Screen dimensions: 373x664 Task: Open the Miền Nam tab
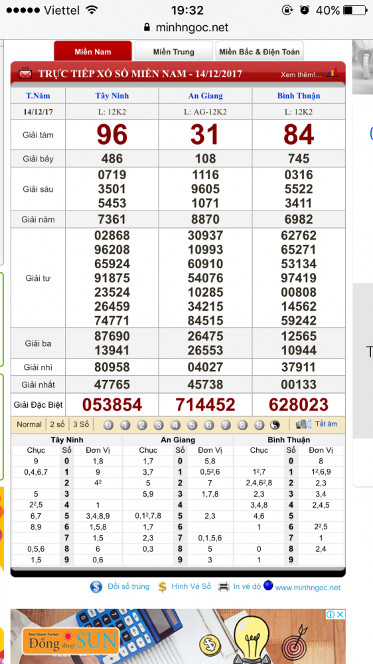[93, 52]
